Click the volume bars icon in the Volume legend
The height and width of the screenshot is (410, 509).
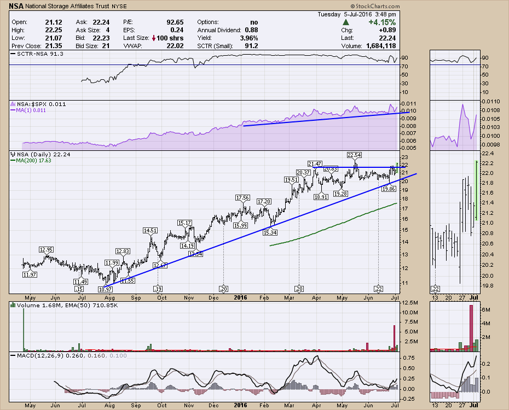coord(13,305)
